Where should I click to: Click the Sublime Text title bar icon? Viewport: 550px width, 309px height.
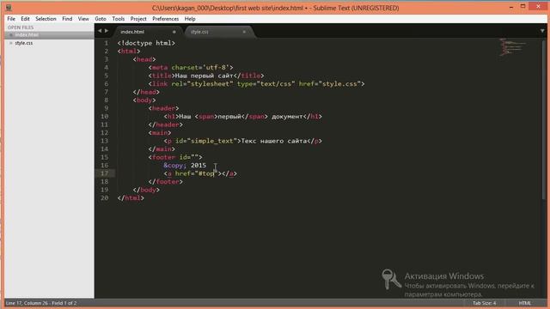pyautogui.click(x=9, y=8)
